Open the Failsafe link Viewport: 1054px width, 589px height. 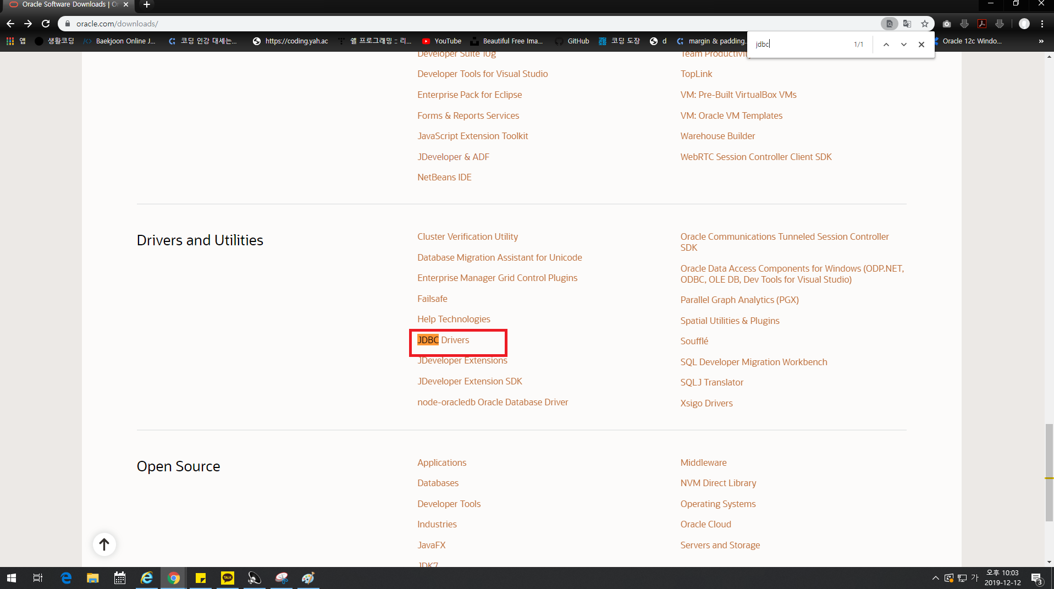[x=432, y=299]
